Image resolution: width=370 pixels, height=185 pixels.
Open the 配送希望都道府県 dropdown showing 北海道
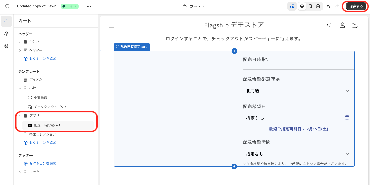(x=298, y=91)
